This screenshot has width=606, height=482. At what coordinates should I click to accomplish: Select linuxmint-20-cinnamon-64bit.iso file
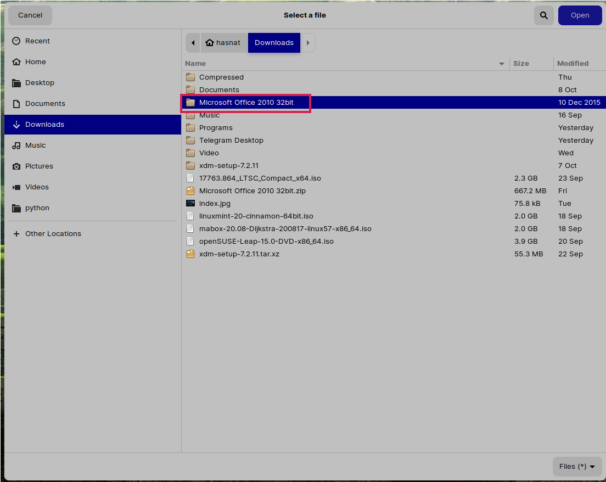click(256, 216)
